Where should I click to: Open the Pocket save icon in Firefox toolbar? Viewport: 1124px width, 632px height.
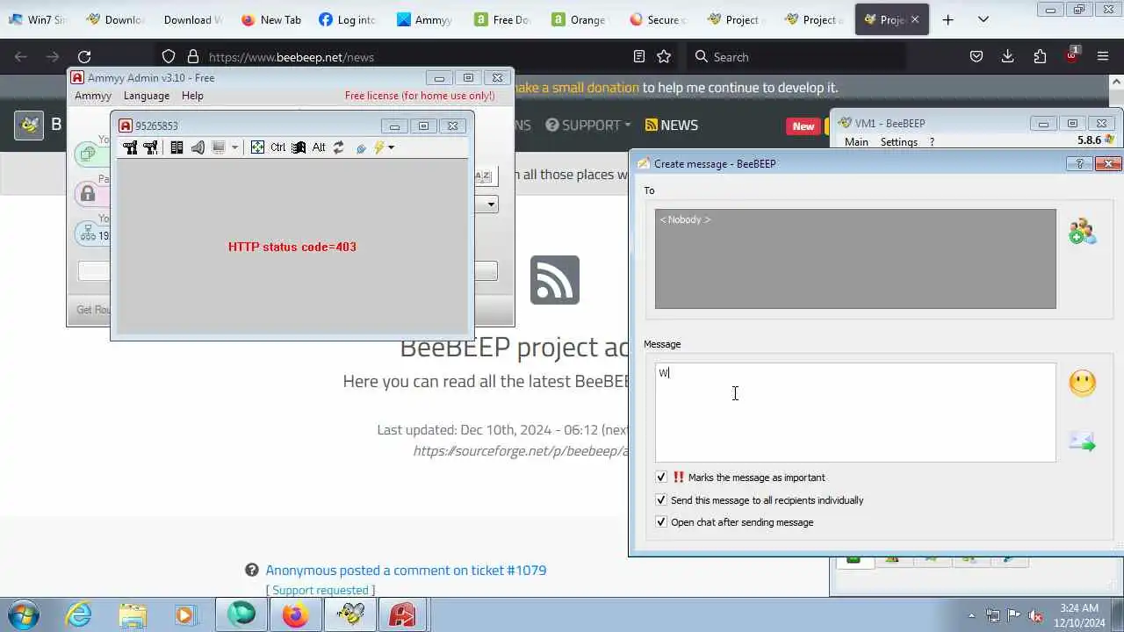click(x=976, y=57)
